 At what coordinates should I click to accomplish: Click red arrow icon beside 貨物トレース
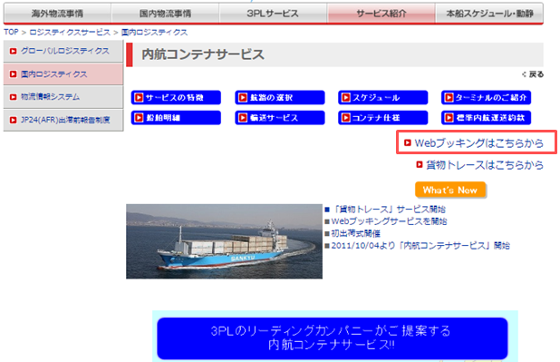(420, 164)
